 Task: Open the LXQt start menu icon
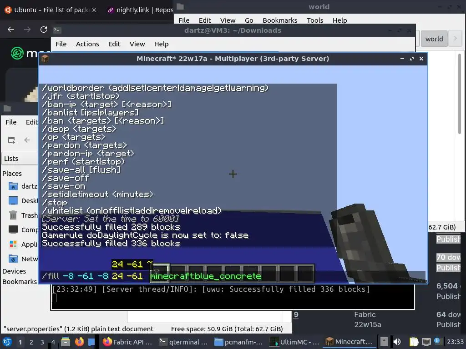(x=7, y=342)
